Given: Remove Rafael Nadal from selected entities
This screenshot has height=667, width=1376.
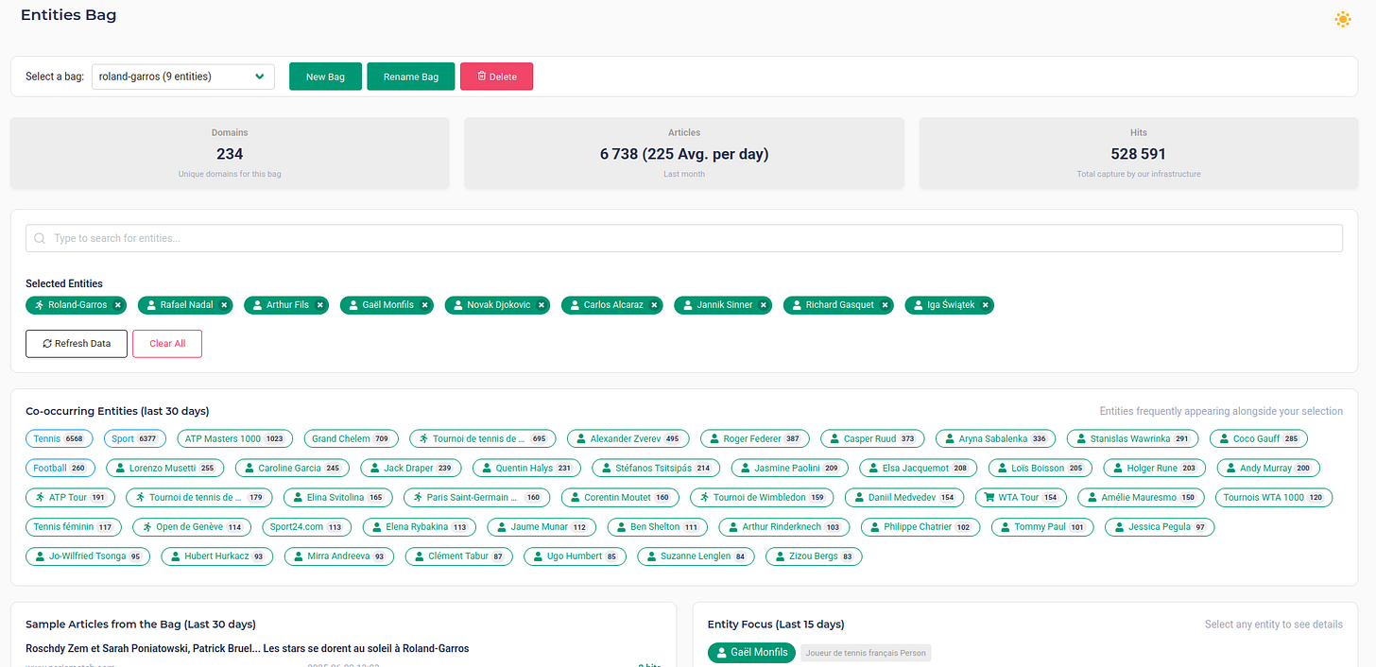Looking at the screenshot, I should point(224,305).
